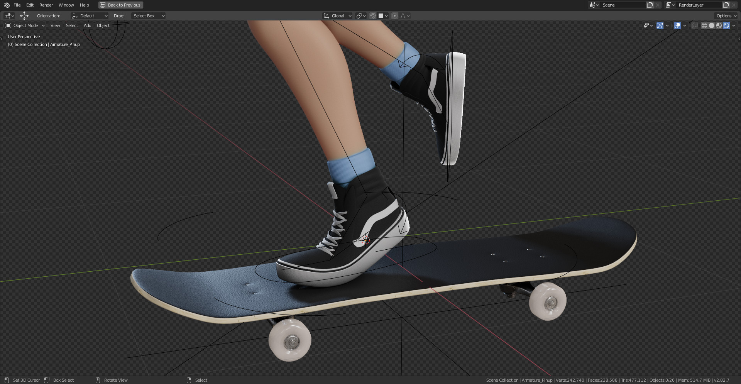Image resolution: width=741 pixels, height=384 pixels.
Task: Open the Render menu
Action: coord(46,5)
